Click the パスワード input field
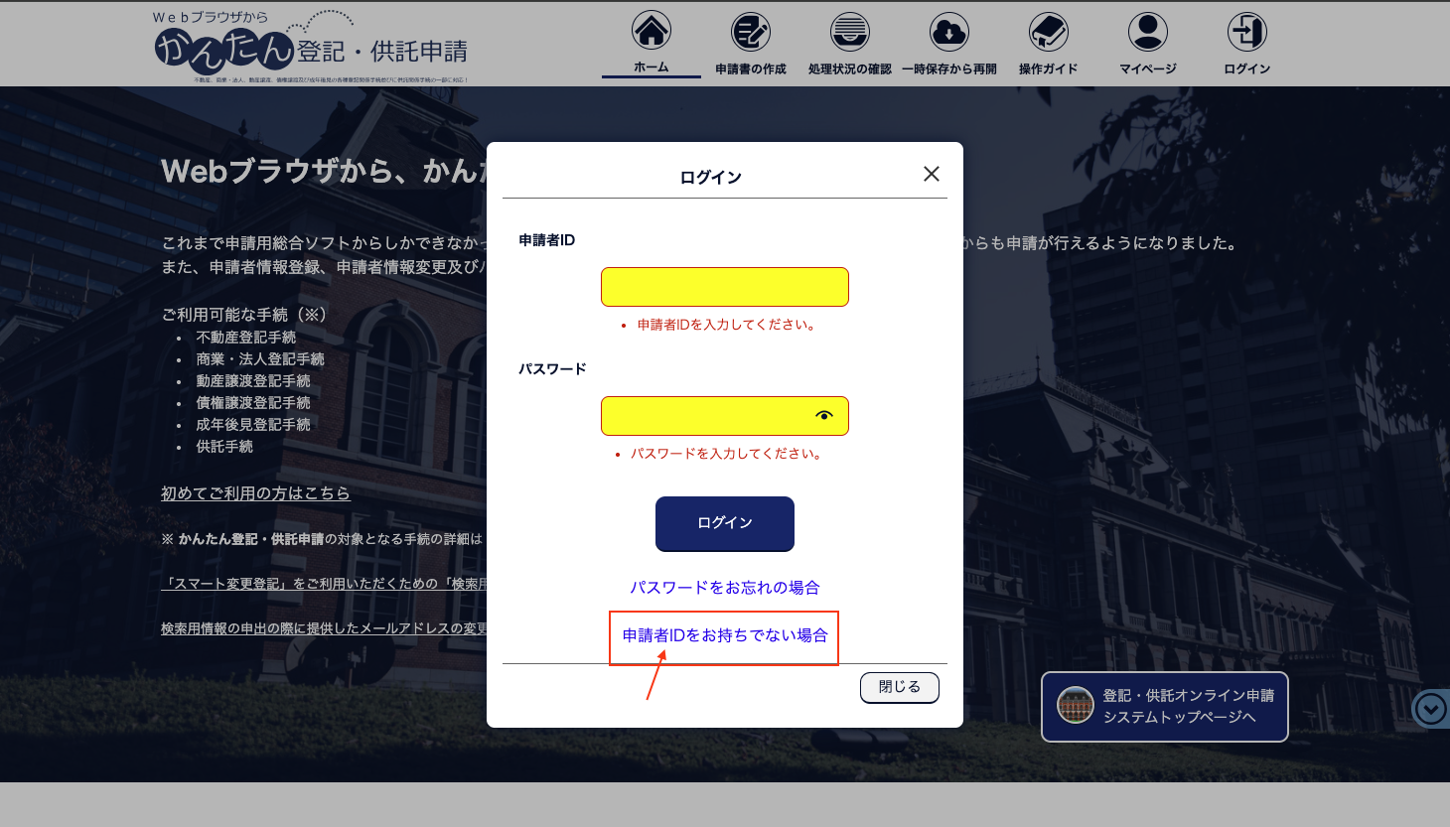This screenshot has height=827, width=1450. point(705,416)
